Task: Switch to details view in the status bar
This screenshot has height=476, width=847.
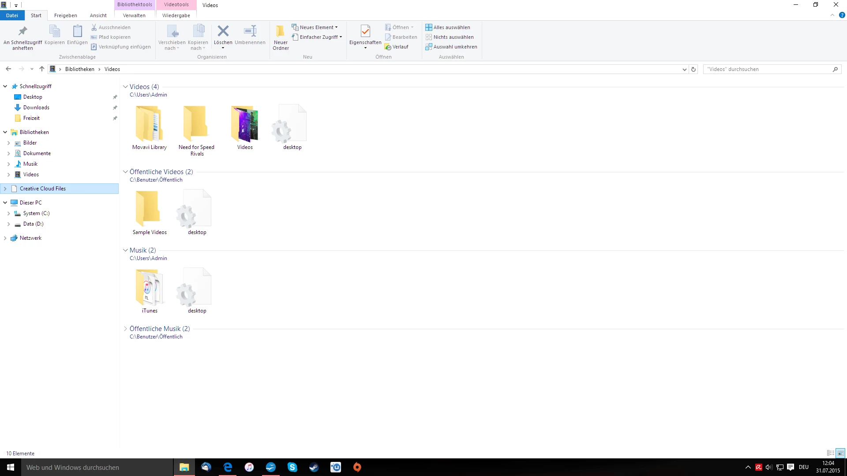Action: [x=831, y=453]
